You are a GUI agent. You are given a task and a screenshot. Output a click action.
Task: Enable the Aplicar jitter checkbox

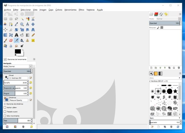point(5,108)
